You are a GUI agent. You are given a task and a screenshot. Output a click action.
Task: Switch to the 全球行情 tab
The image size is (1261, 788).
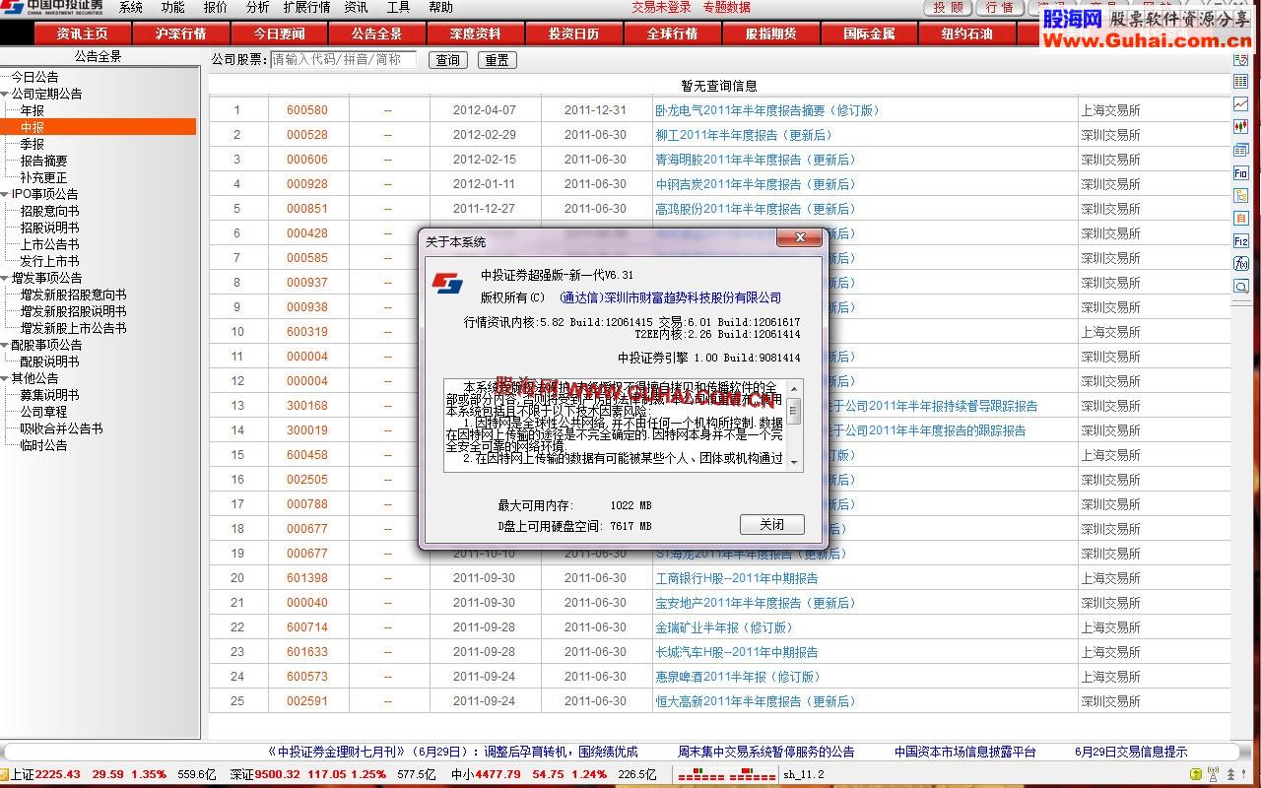pyautogui.click(x=673, y=33)
